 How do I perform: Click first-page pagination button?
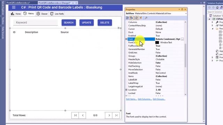pyautogui.click(x=75, y=115)
